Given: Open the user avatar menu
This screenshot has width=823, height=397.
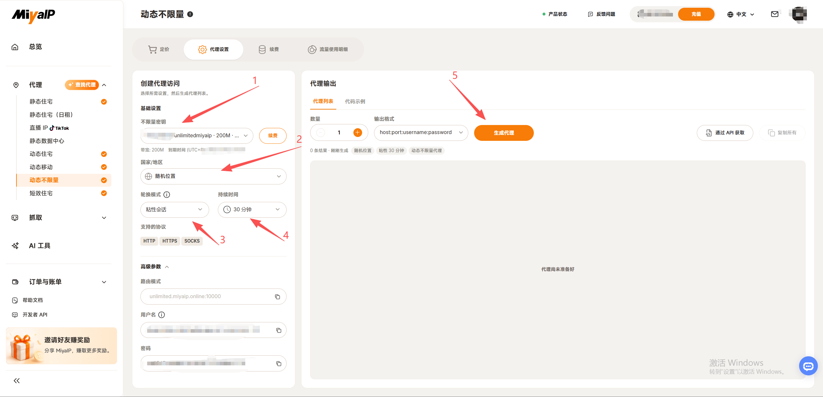Looking at the screenshot, I should [799, 14].
